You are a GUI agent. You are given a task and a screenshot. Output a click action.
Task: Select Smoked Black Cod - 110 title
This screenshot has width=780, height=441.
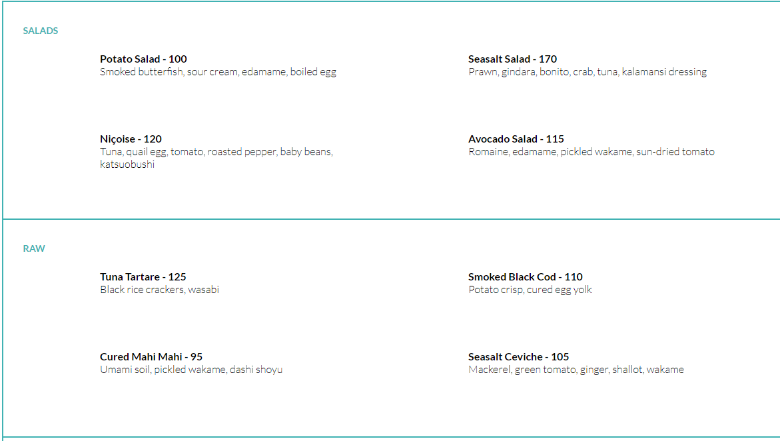click(526, 276)
